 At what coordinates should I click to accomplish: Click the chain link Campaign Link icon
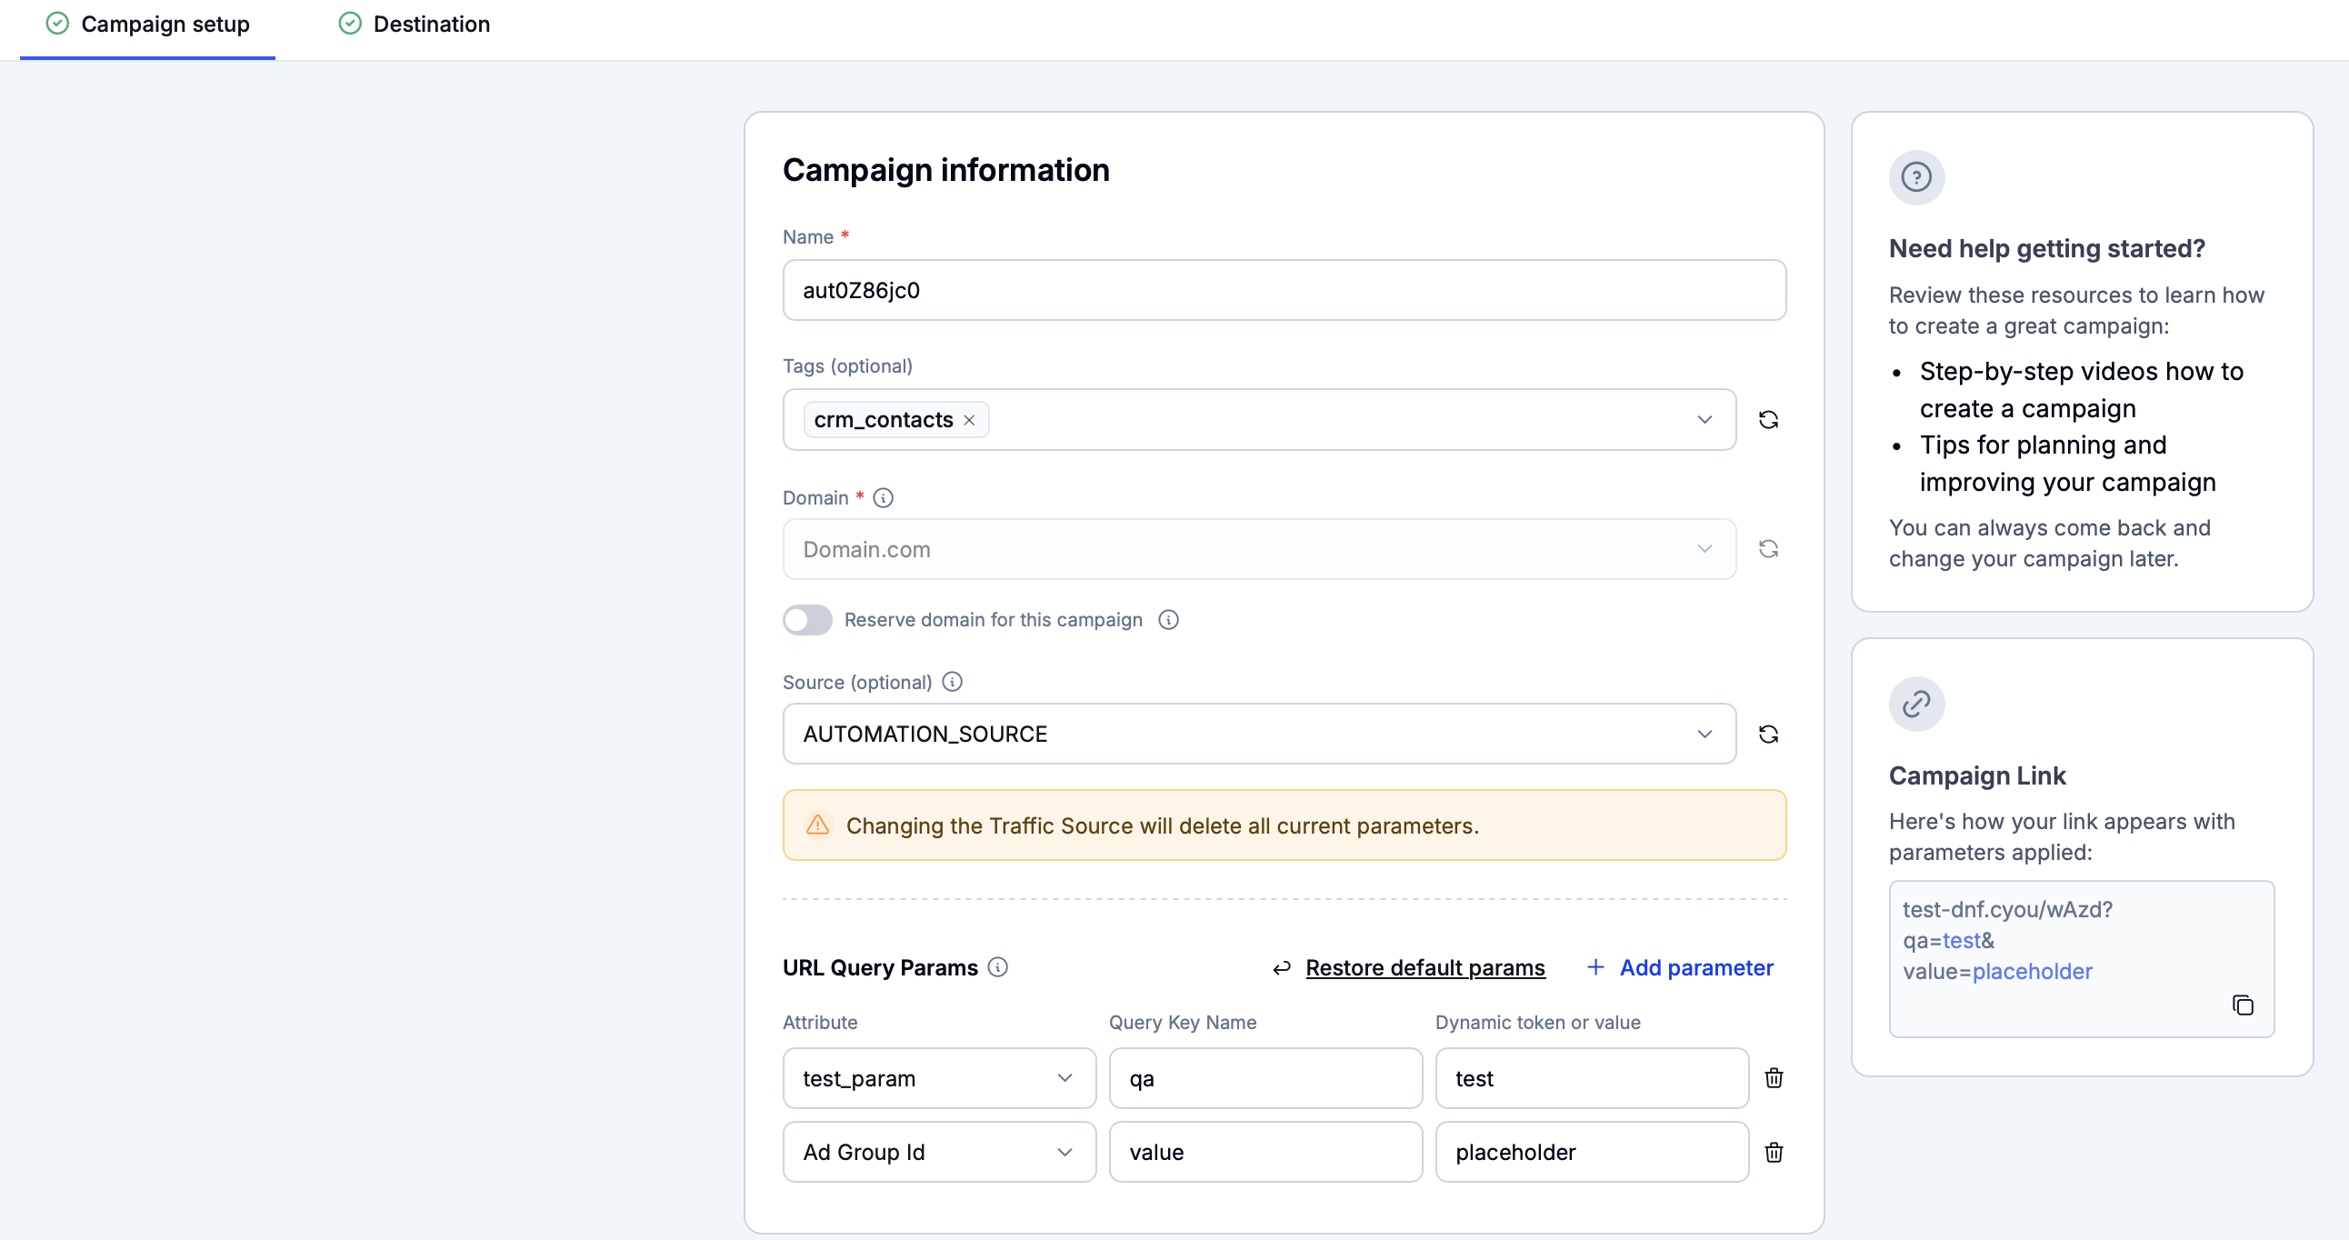1917,704
